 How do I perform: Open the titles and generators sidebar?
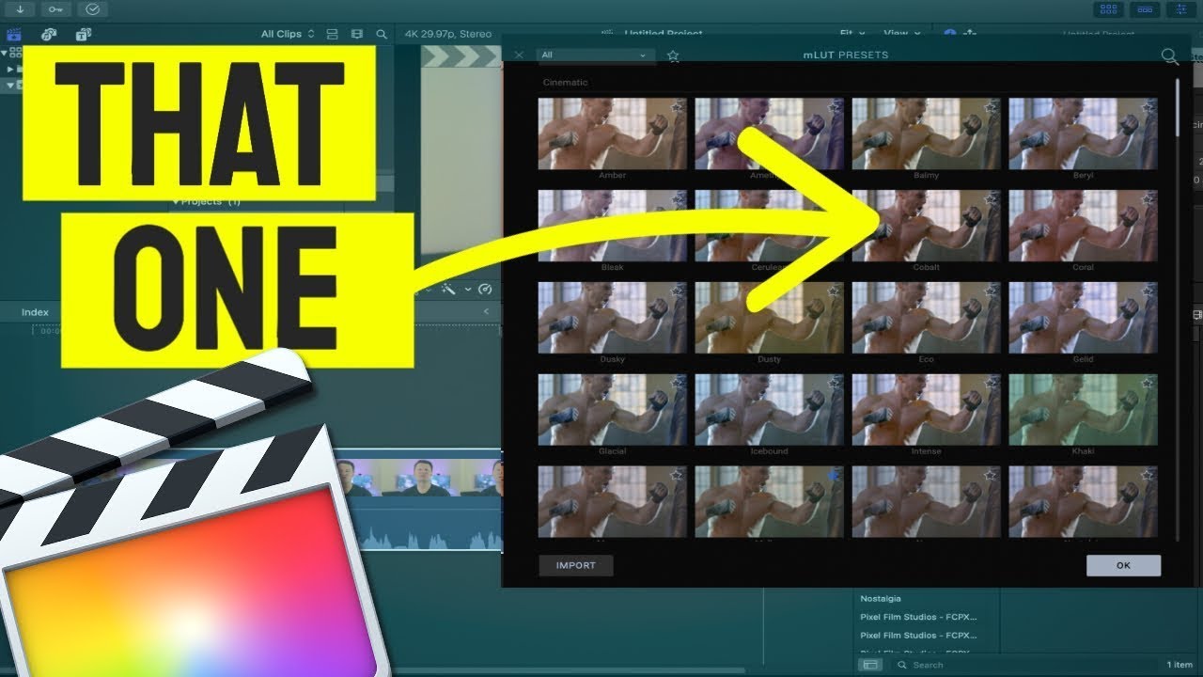(84, 35)
